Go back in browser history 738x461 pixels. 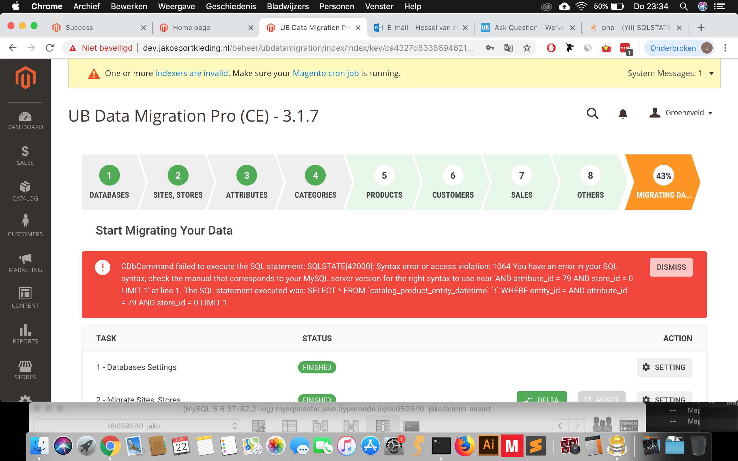click(x=12, y=48)
